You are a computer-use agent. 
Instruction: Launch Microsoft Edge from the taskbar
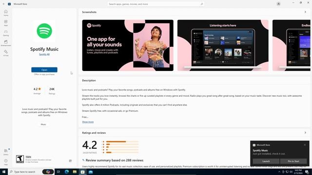tap(67, 172)
